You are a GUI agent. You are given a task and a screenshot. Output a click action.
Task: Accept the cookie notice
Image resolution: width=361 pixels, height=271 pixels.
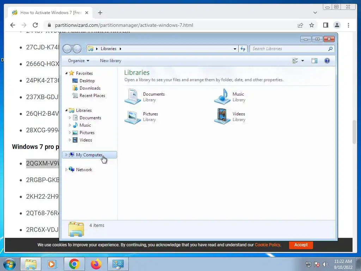(x=301, y=245)
